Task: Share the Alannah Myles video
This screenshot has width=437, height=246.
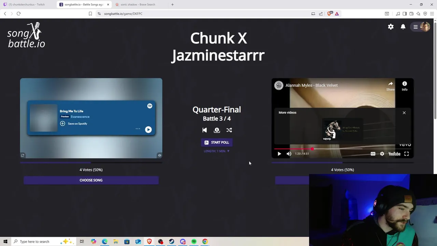Action: pos(390,86)
